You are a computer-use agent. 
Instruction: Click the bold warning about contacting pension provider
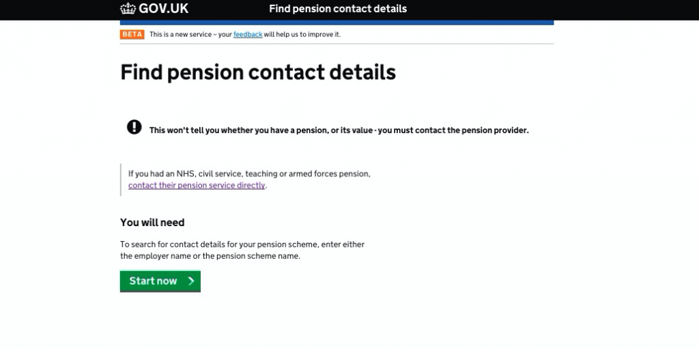pyautogui.click(x=339, y=130)
